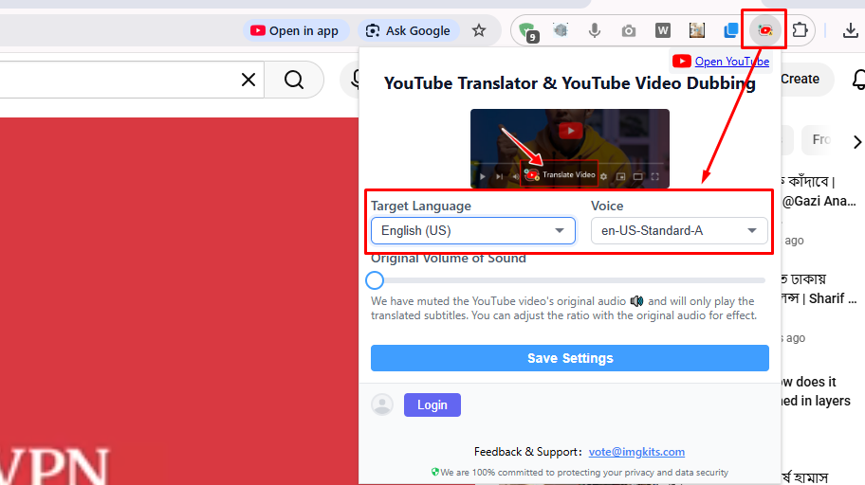
Task: Click the microphone extension icon
Action: [x=594, y=31]
